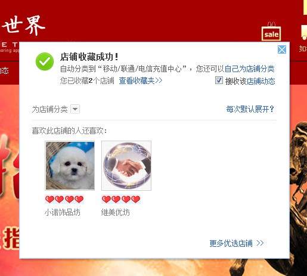Expand the 为店铺分类 dropdown arrow
This screenshot has width=307, height=276.
click(75, 109)
